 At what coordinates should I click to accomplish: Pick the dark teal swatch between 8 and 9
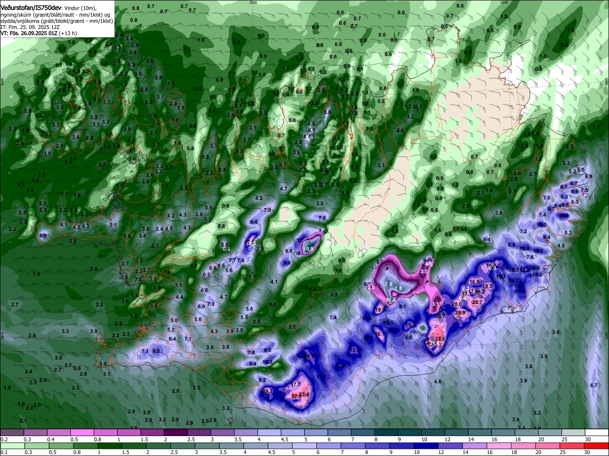tap(386, 433)
